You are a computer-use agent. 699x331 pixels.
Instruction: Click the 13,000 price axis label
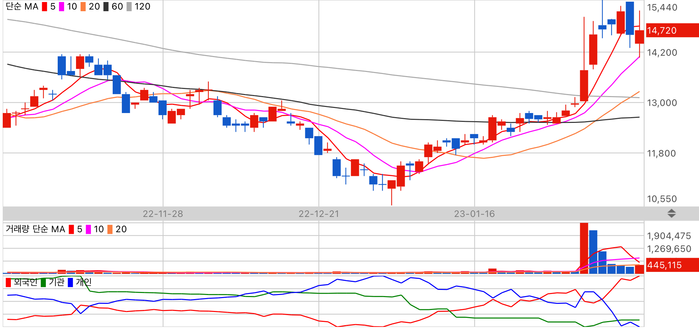tap(662, 103)
